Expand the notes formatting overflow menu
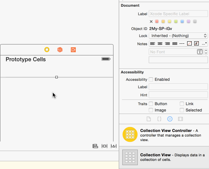Image resolution: width=209 pixels, height=169 pixels. click(x=204, y=44)
